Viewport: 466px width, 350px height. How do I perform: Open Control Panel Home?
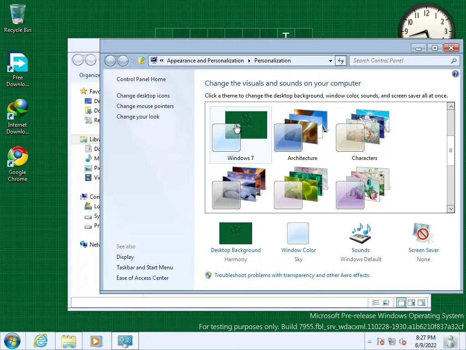point(141,79)
